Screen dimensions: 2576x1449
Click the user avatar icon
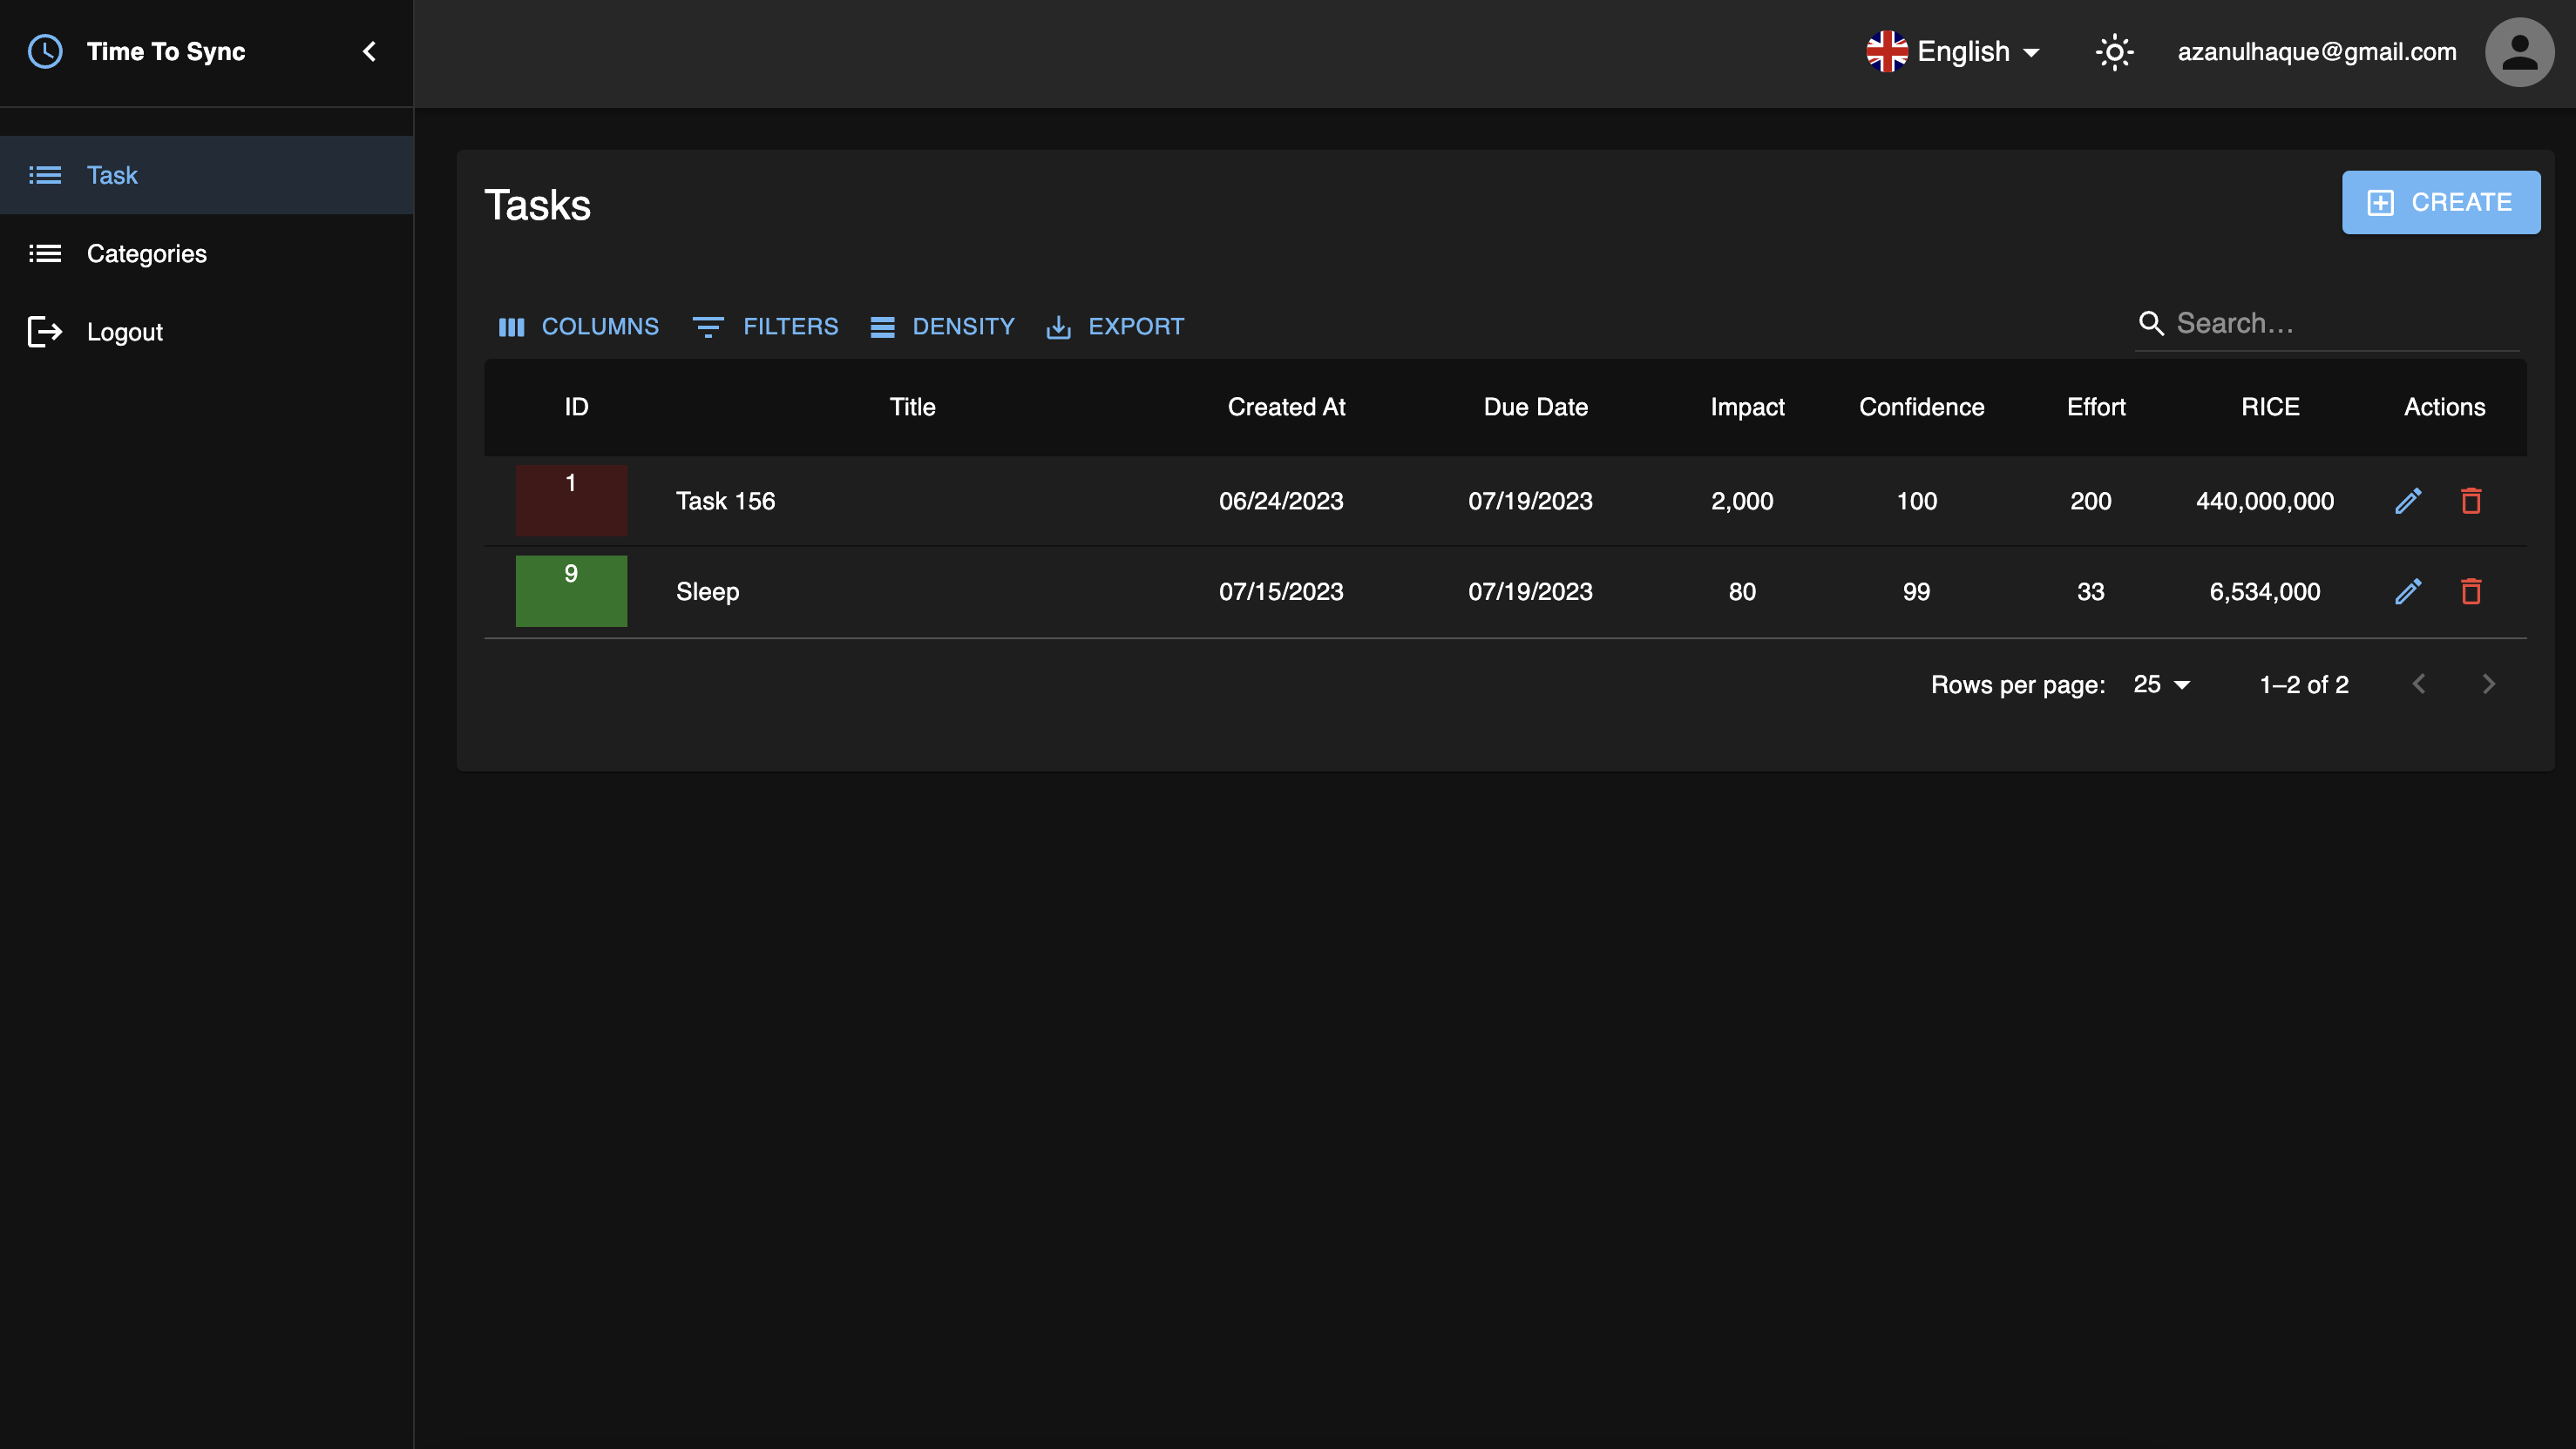(x=2519, y=52)
